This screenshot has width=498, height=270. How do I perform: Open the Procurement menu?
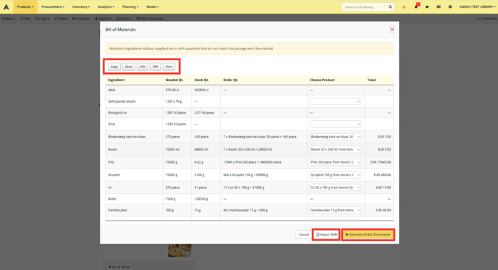pyautogui.click(x=53, y=7)
